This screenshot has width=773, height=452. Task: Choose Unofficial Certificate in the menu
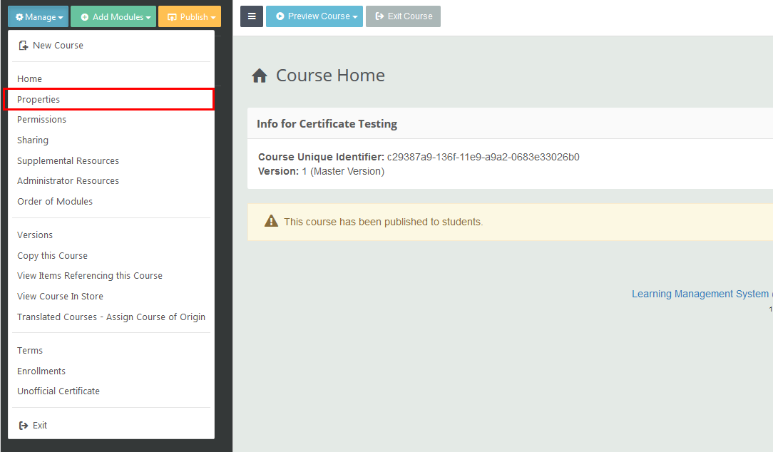[58, 391]
